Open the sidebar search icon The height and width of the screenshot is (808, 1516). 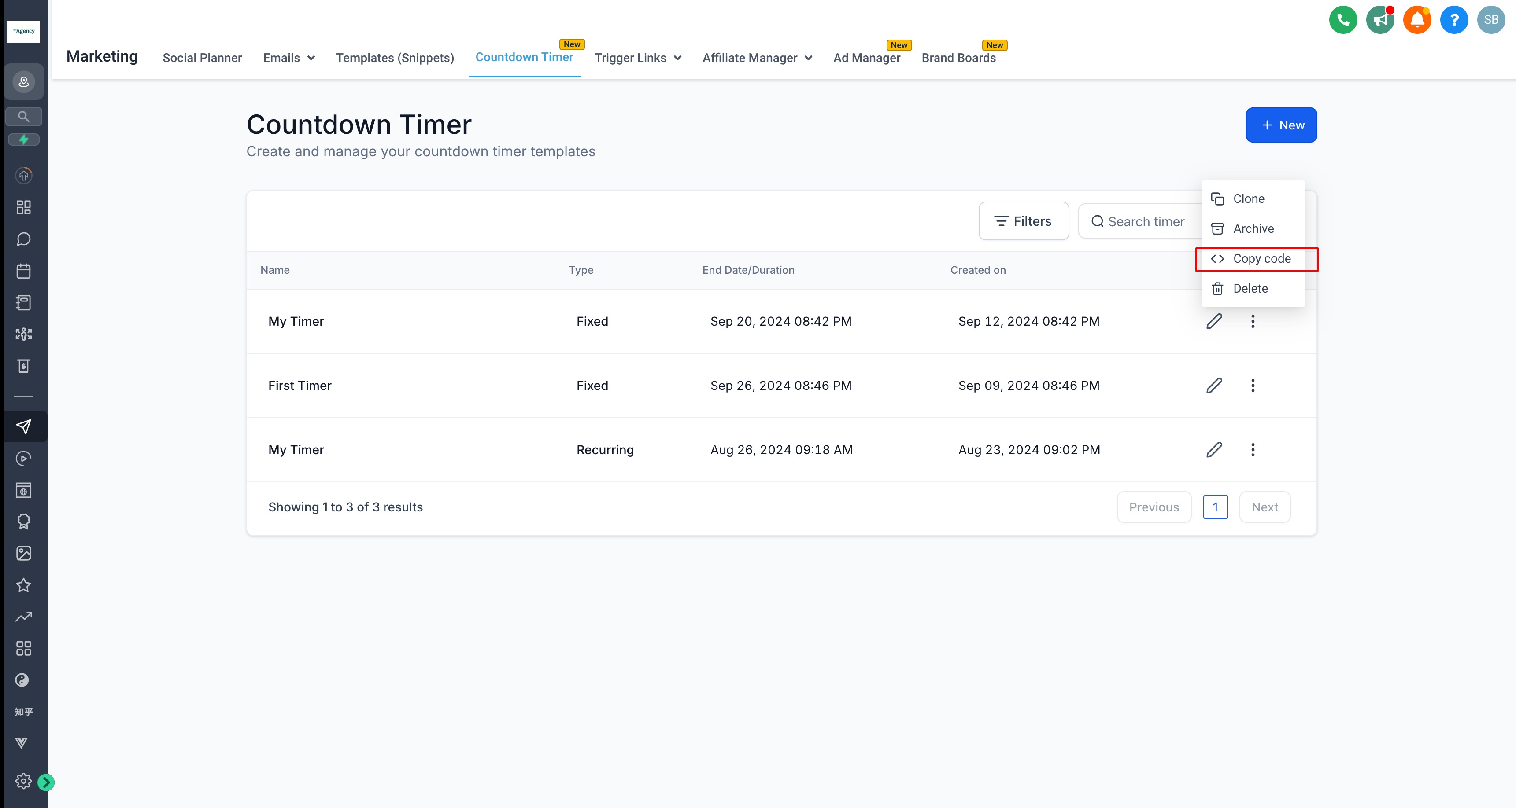coord(23,117)
